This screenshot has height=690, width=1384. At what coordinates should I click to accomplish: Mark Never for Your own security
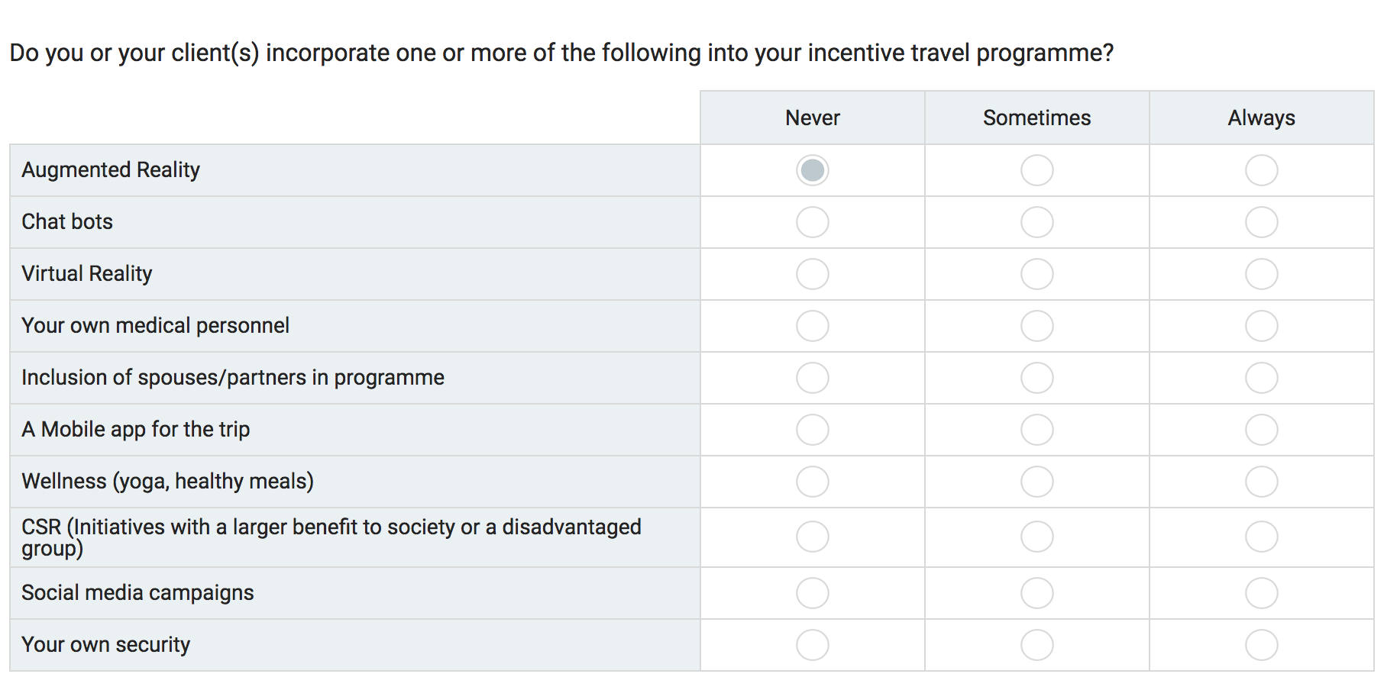pyautogui.click(x=812, y=645)
